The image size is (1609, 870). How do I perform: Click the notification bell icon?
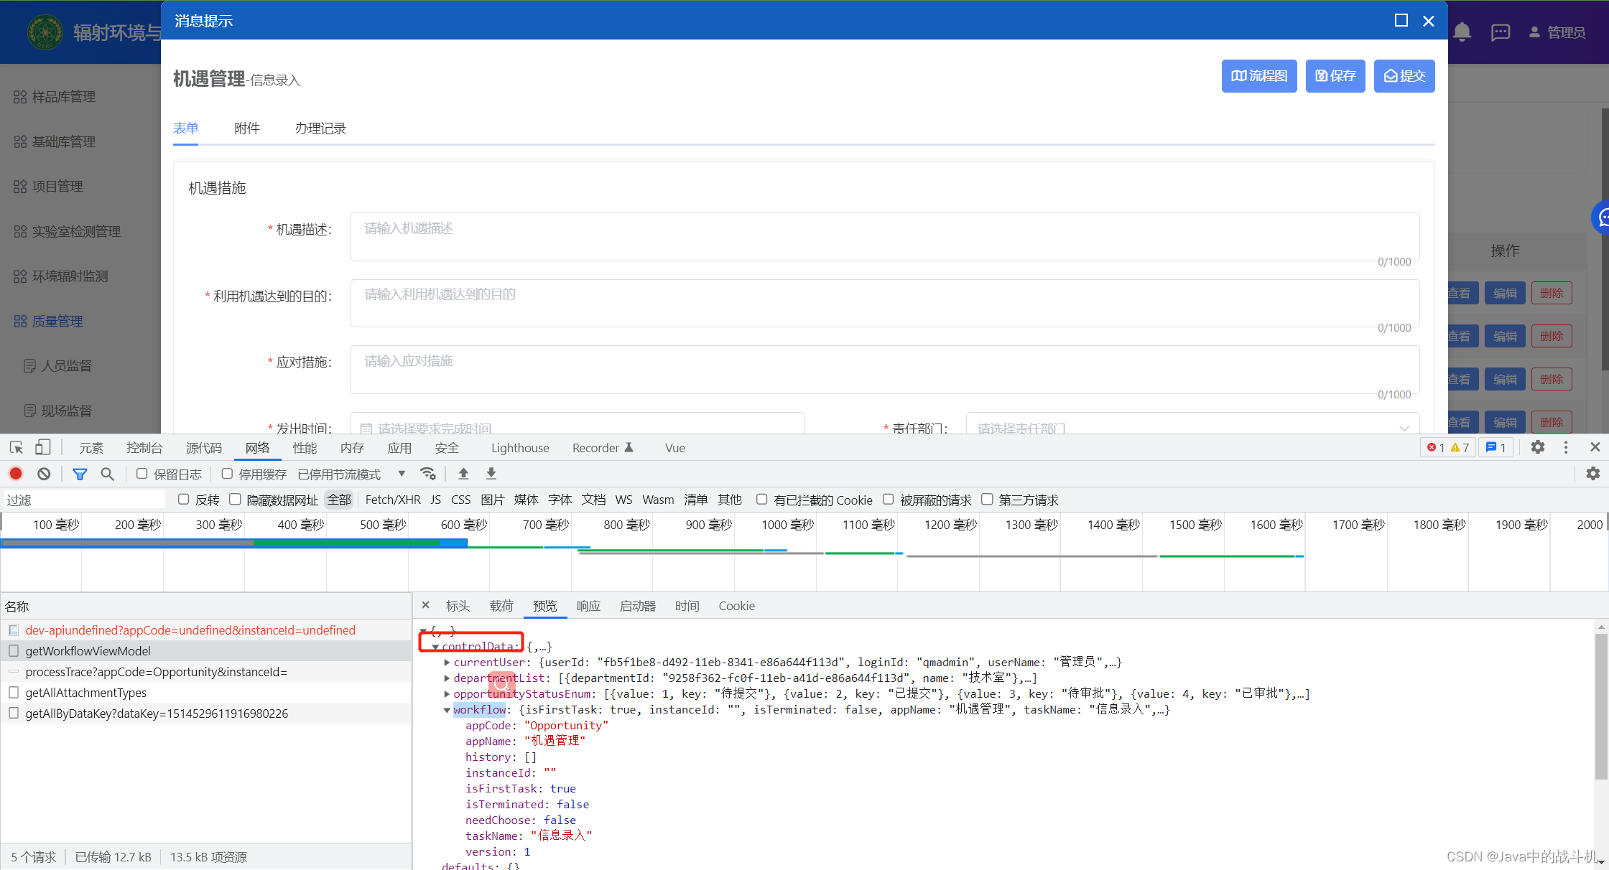[1462, 32]
